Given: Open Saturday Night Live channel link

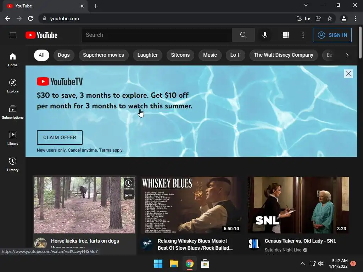Looking at the screenshot, I should pyautogui.click(x=283, y=250).
